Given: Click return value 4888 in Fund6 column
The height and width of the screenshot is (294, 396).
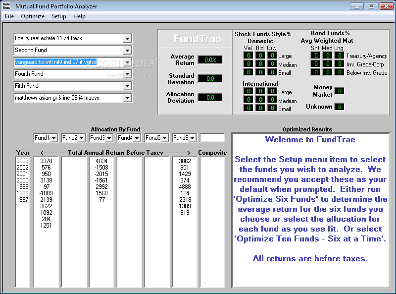Looking at the screenshot, I should tap(185, 187).
